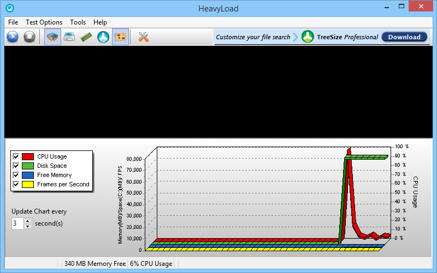Toggle the orange circuit board toolbar icon

tap(121, 37)
